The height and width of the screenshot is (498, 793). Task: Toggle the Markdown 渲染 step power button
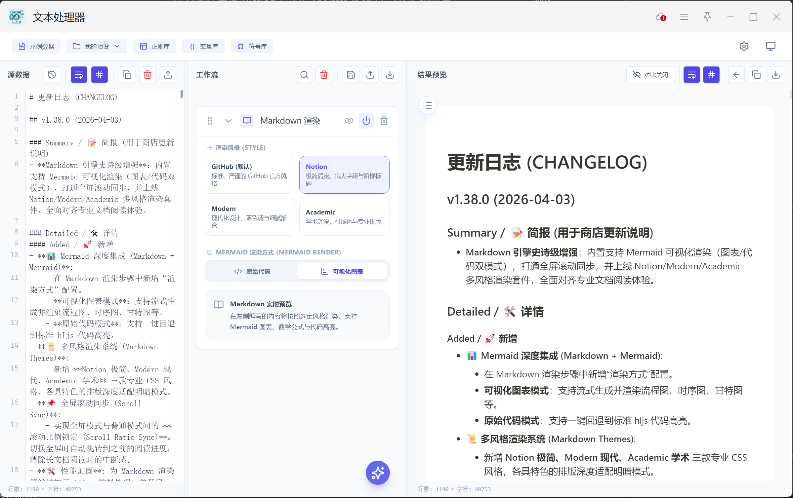[366, 121]
